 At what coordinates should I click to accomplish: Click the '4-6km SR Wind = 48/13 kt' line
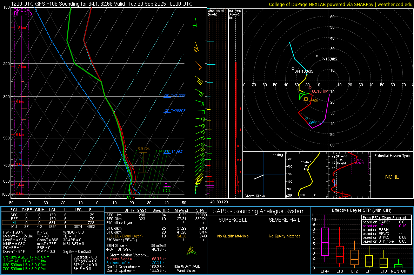point(136,249)
